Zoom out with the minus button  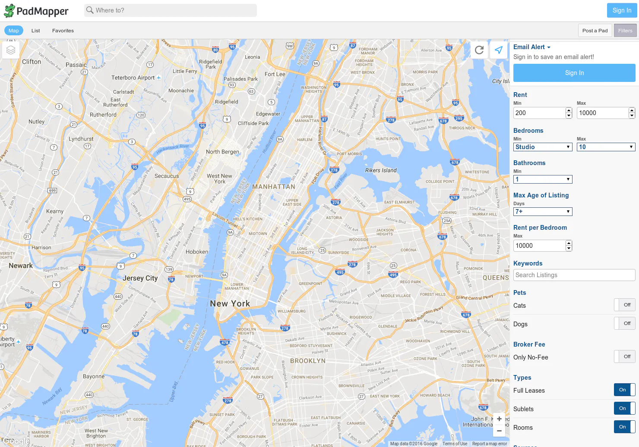click(499, 430)
